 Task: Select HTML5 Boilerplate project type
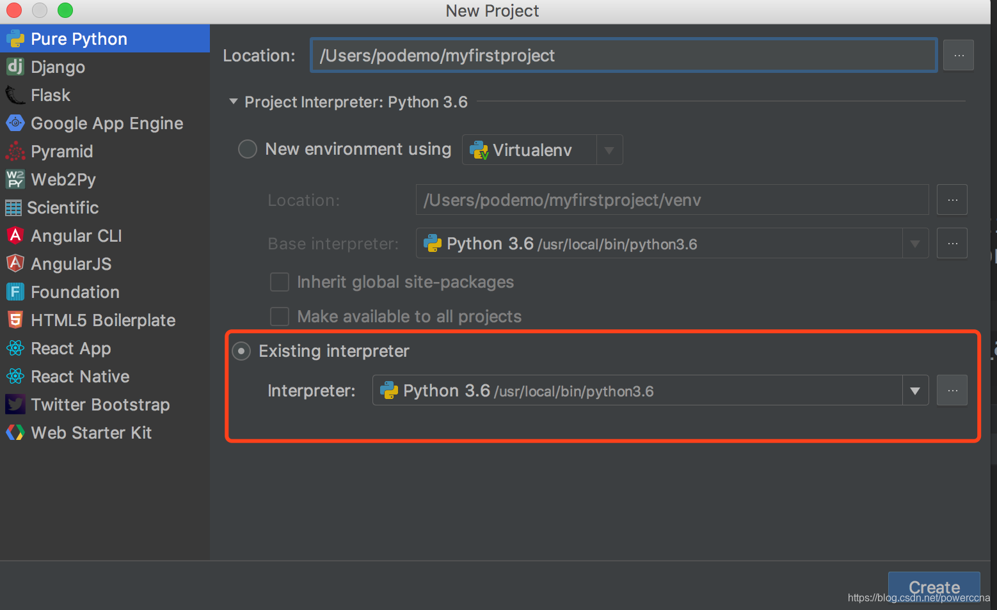point(105,320)
